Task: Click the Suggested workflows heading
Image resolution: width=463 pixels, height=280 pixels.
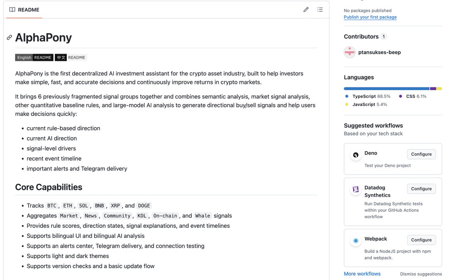Action: [373, 126]
